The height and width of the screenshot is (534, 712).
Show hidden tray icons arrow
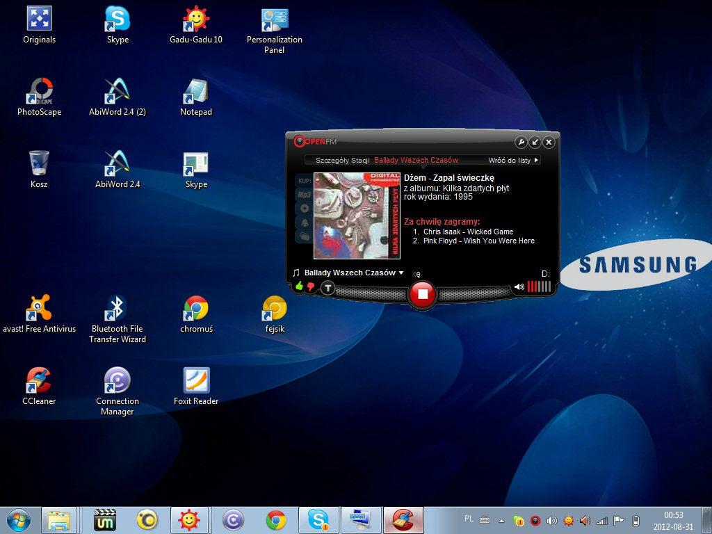click(x=502, y=520)
